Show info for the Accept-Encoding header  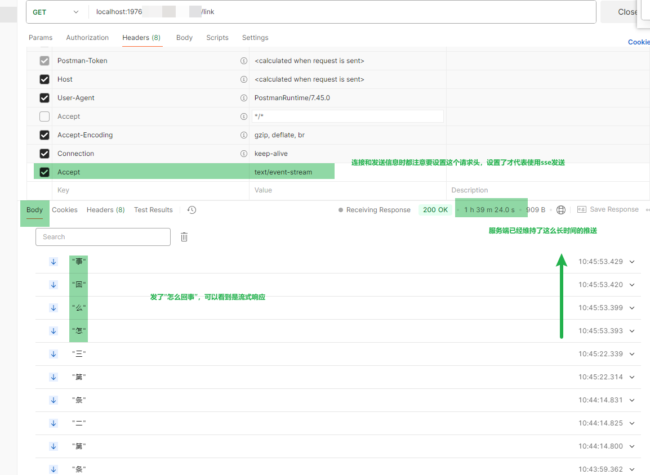[x=244, y=135]
